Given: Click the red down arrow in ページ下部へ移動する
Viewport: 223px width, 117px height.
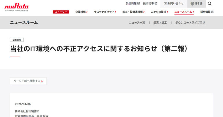Looking at the screenshot, I should (x=42, y=81).
